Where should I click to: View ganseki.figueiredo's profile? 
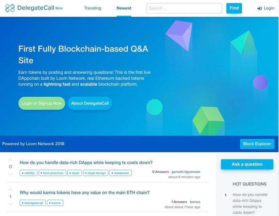[x=186, y=172]
